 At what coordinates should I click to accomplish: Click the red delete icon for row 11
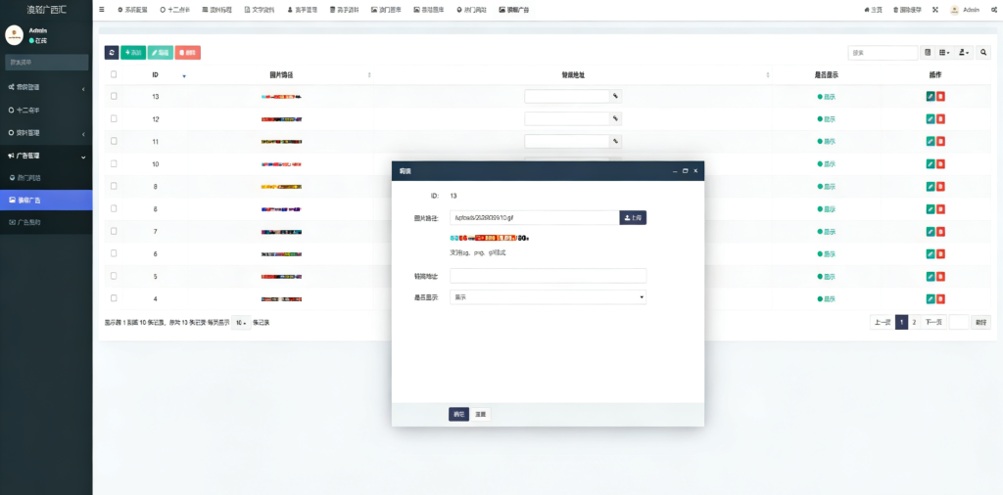941,141
